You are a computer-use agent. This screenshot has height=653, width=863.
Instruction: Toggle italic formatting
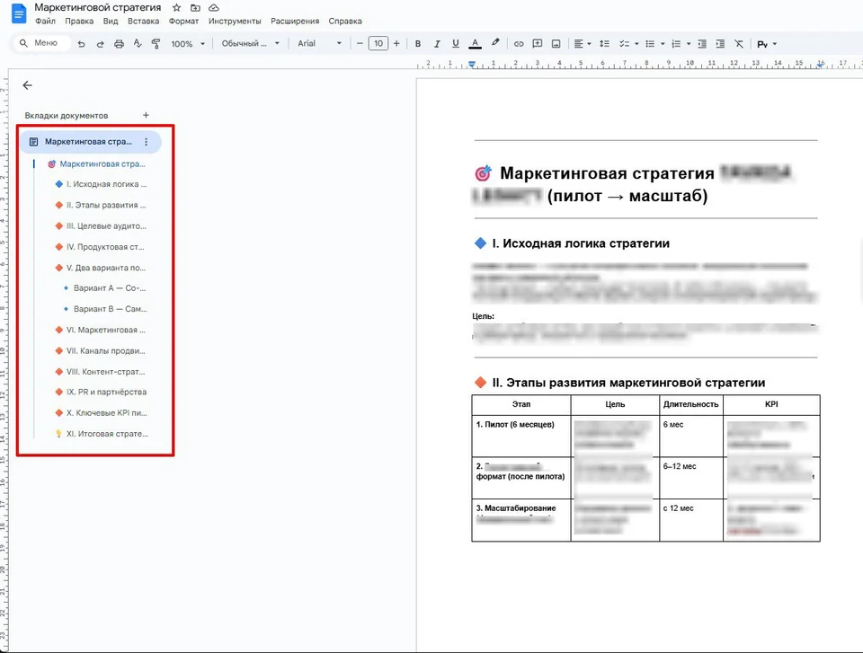click(x=437, y=43)
